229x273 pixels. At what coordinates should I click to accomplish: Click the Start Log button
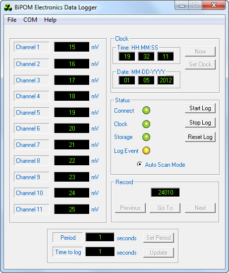tap(200, 108)
